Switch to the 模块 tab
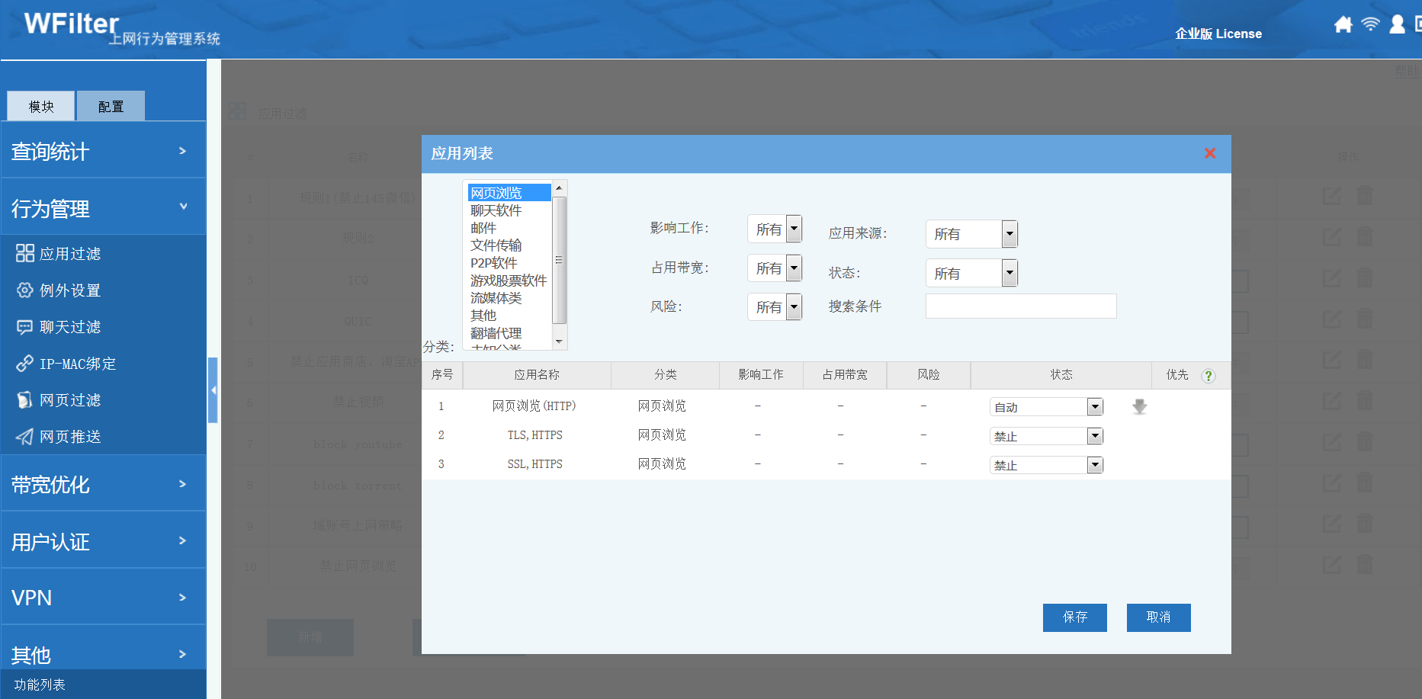Screen dimensions: 1422x699 [41, 106]
